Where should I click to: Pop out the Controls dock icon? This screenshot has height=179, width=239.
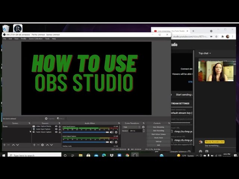pyautogui.click(x=169, y=123)
